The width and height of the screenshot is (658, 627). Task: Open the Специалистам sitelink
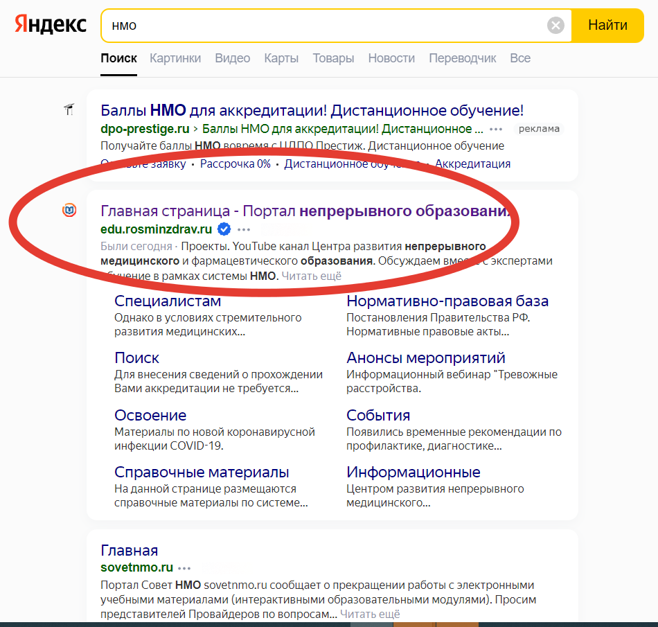point(166,301)
